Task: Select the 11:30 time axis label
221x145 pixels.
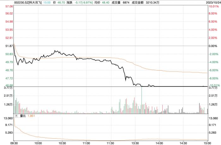Action: (110, 143)
